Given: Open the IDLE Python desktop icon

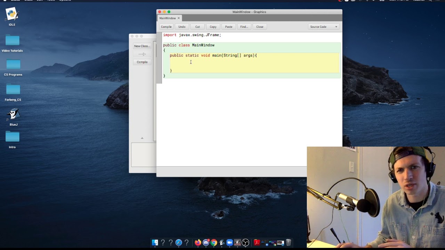Looking at the screenshot, I should [12, 14].
